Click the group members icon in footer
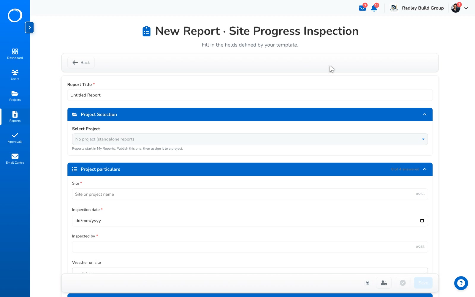The width and height of the screenshot is (475, 297). pos(368,283)
